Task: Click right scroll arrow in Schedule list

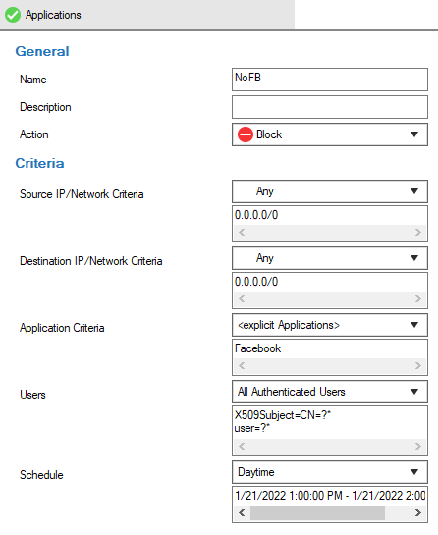Action: [417, 512]
